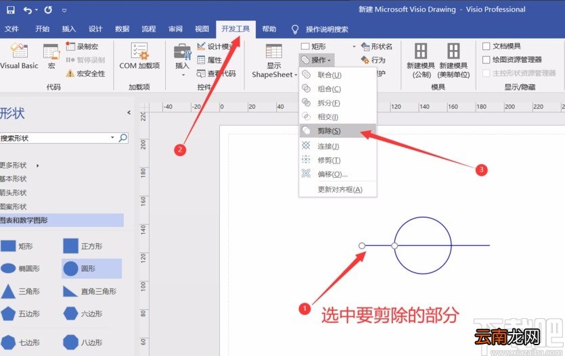Choose 剪除(S) from operations menu
The image size is (565, 356).
pyautogui.click(x=338, y=131)
